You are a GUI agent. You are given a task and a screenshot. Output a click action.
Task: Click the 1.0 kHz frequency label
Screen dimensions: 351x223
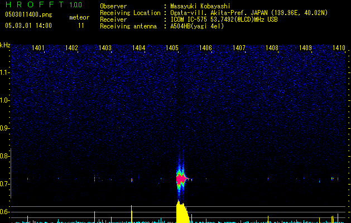pyautogui.click(x=4, y=100)
